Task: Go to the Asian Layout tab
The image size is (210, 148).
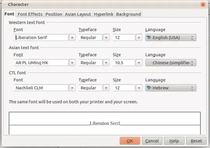Action: pos(78,14)
